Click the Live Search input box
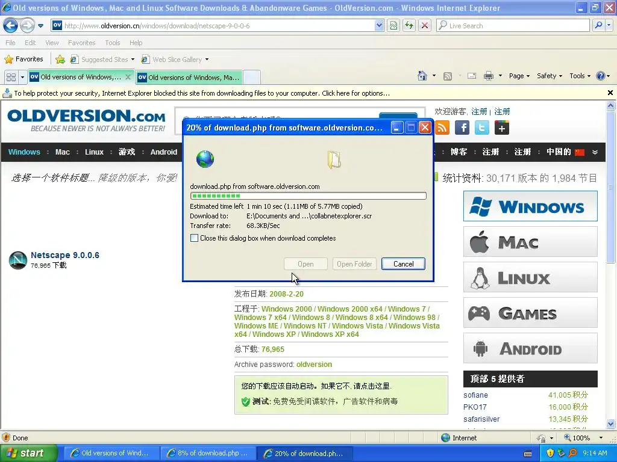Viewport: 617px width, 462px height. tap(513, 25)
